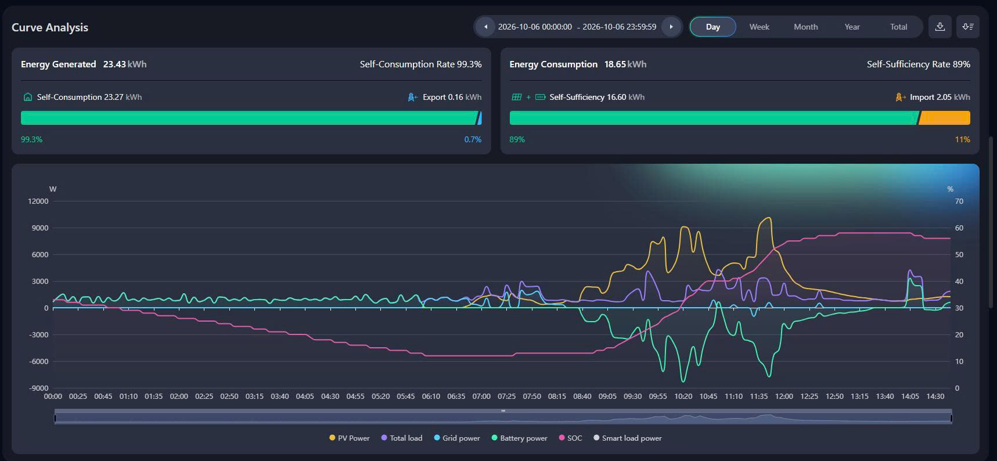Switch to the Week tab
Viewport: 997px width, 461px height.
pos(759,27)
